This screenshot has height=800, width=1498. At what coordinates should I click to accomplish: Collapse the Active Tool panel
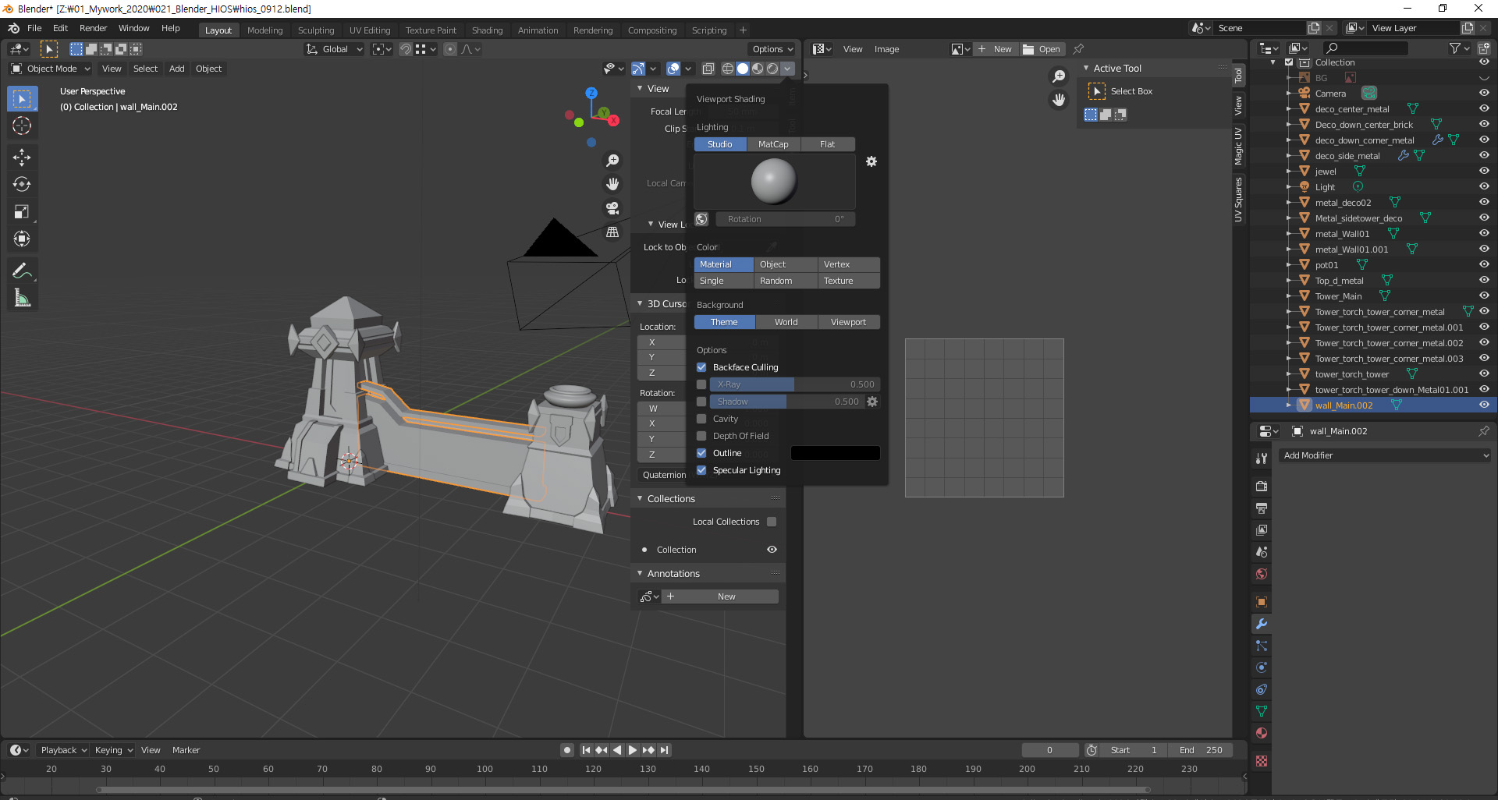click(x=1085, y=69)
